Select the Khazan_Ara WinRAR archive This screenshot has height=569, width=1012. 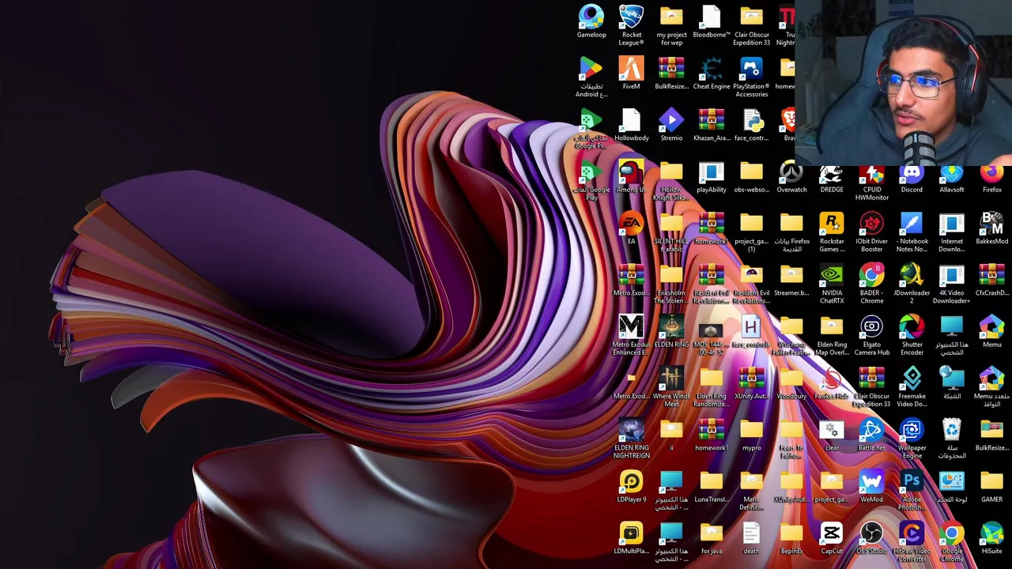click(712, 126)
